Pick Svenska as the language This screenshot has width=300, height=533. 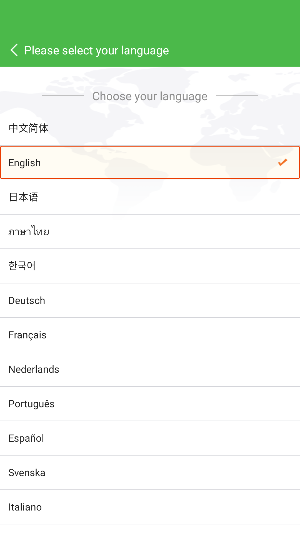[x=27, y=473]
